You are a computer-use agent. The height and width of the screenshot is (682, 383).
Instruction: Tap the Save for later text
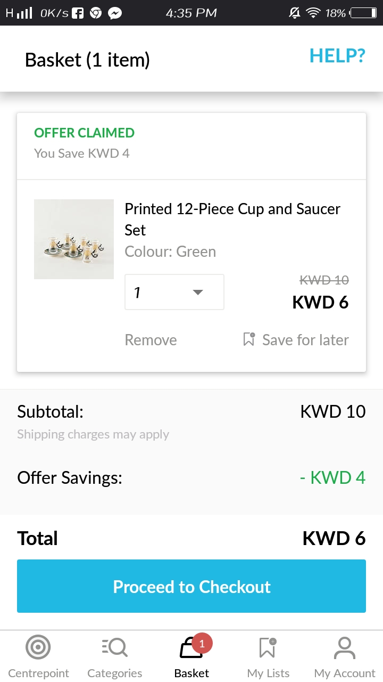coord(305,340)
